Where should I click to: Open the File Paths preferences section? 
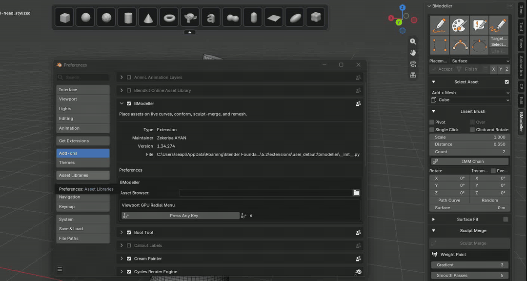click(x=83, y=239)
